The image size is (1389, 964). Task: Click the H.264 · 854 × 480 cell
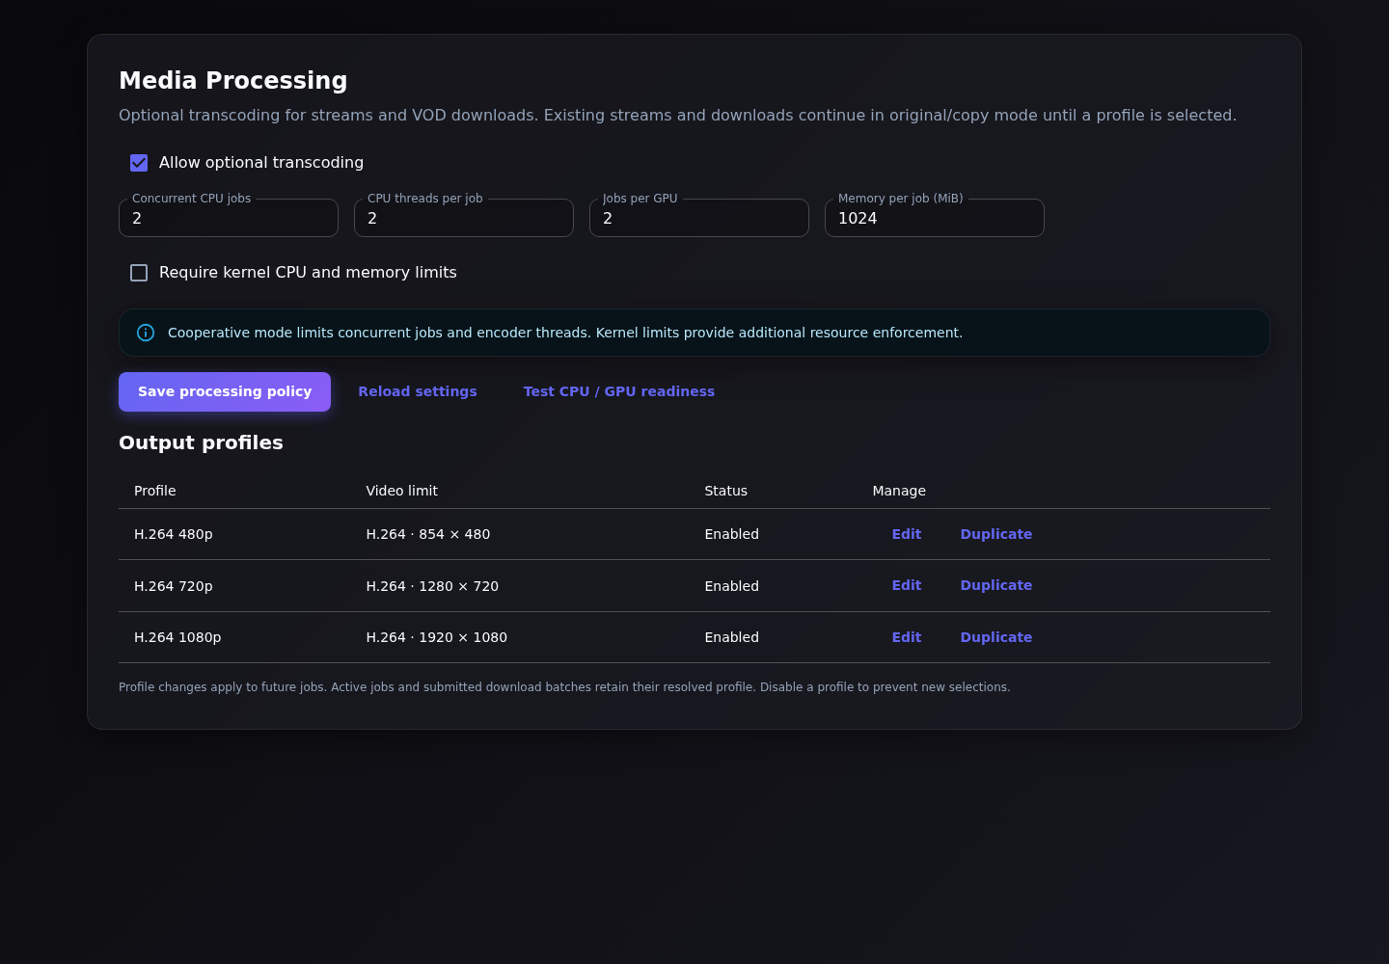(428, 534)
